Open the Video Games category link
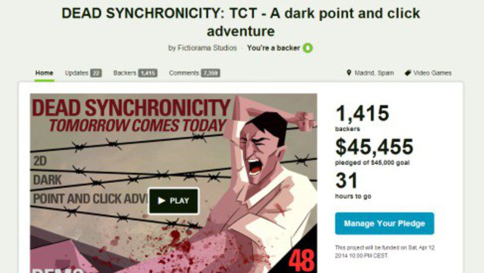Screen dimensions: 484x273 [x=432, y=73]
